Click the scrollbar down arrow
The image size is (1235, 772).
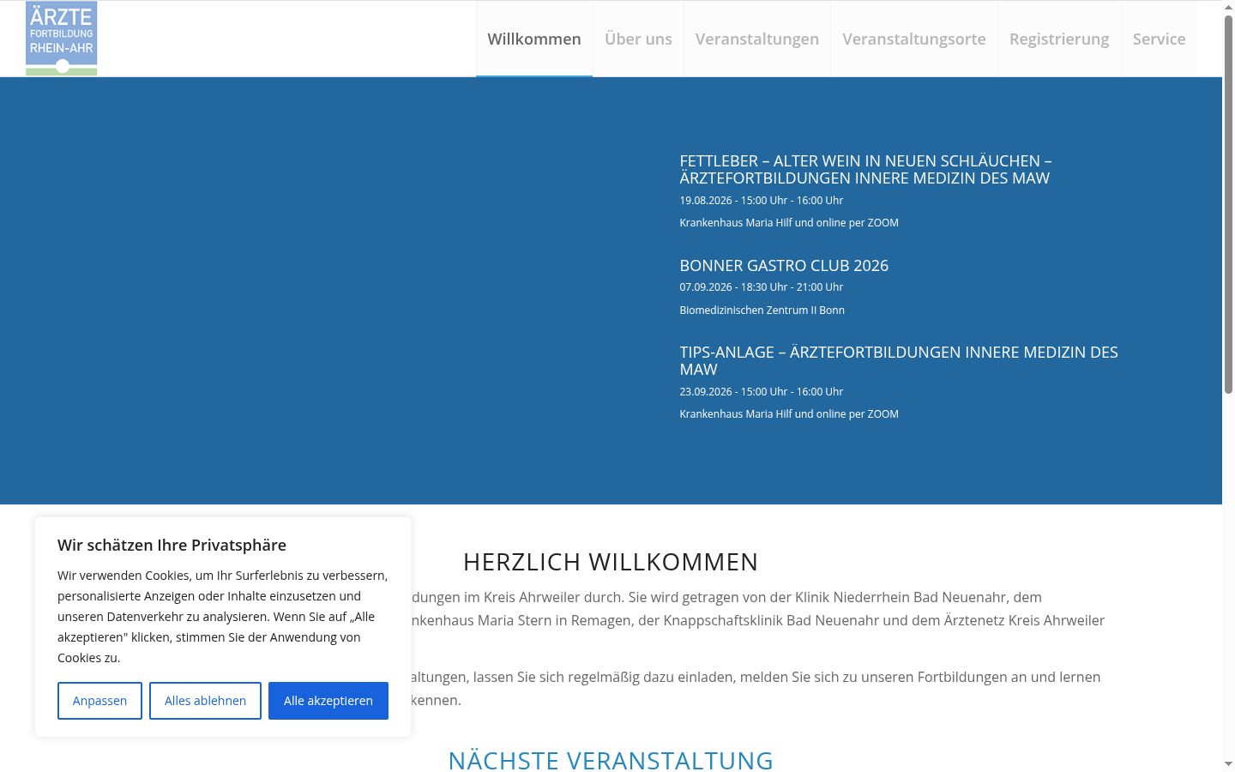[x=1228, y=764]
